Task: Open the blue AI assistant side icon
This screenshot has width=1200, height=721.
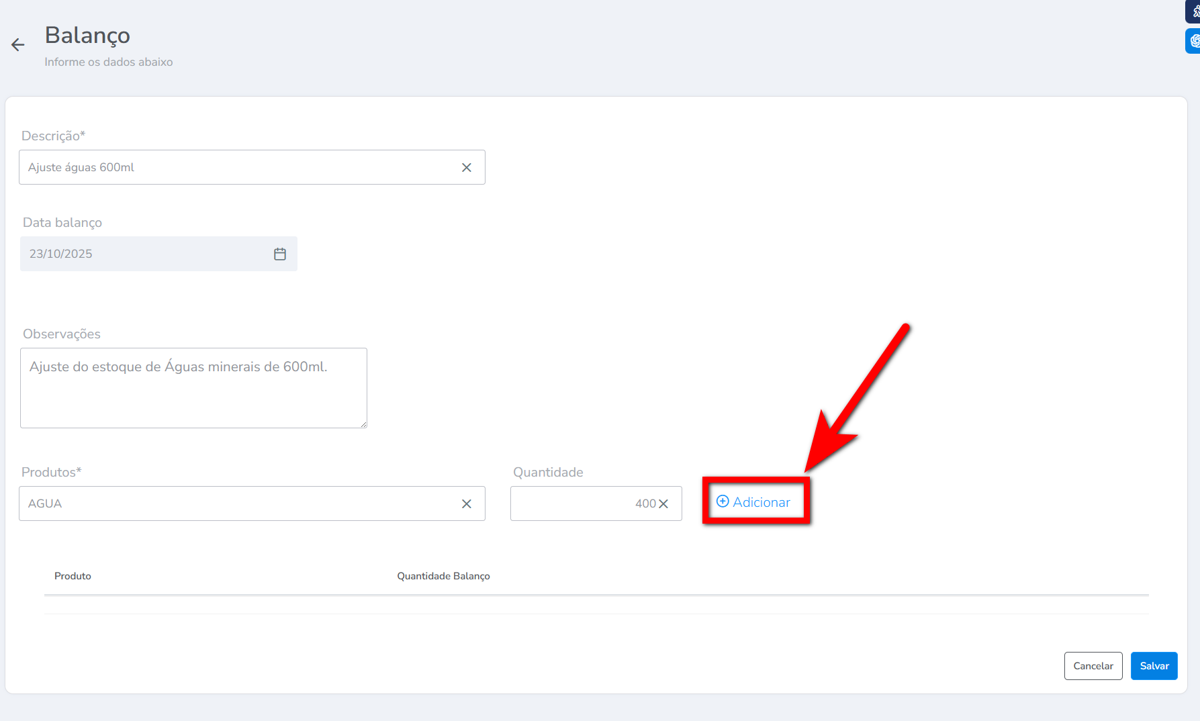Action: (1194, 41)
